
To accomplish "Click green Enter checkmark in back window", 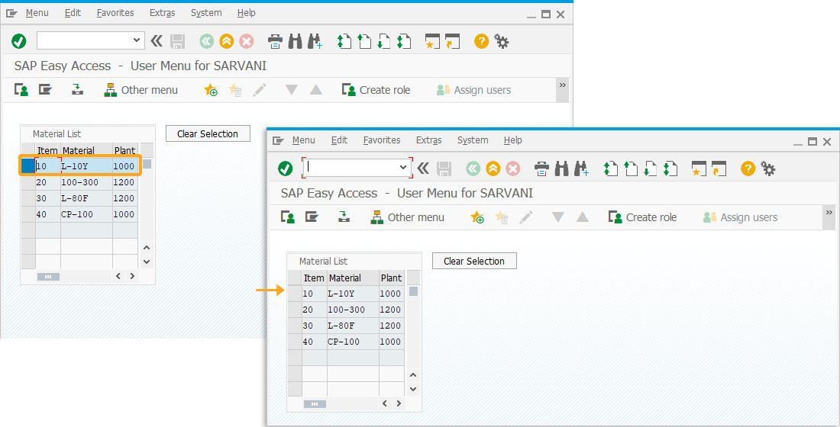I will click(x=19, y=41).
